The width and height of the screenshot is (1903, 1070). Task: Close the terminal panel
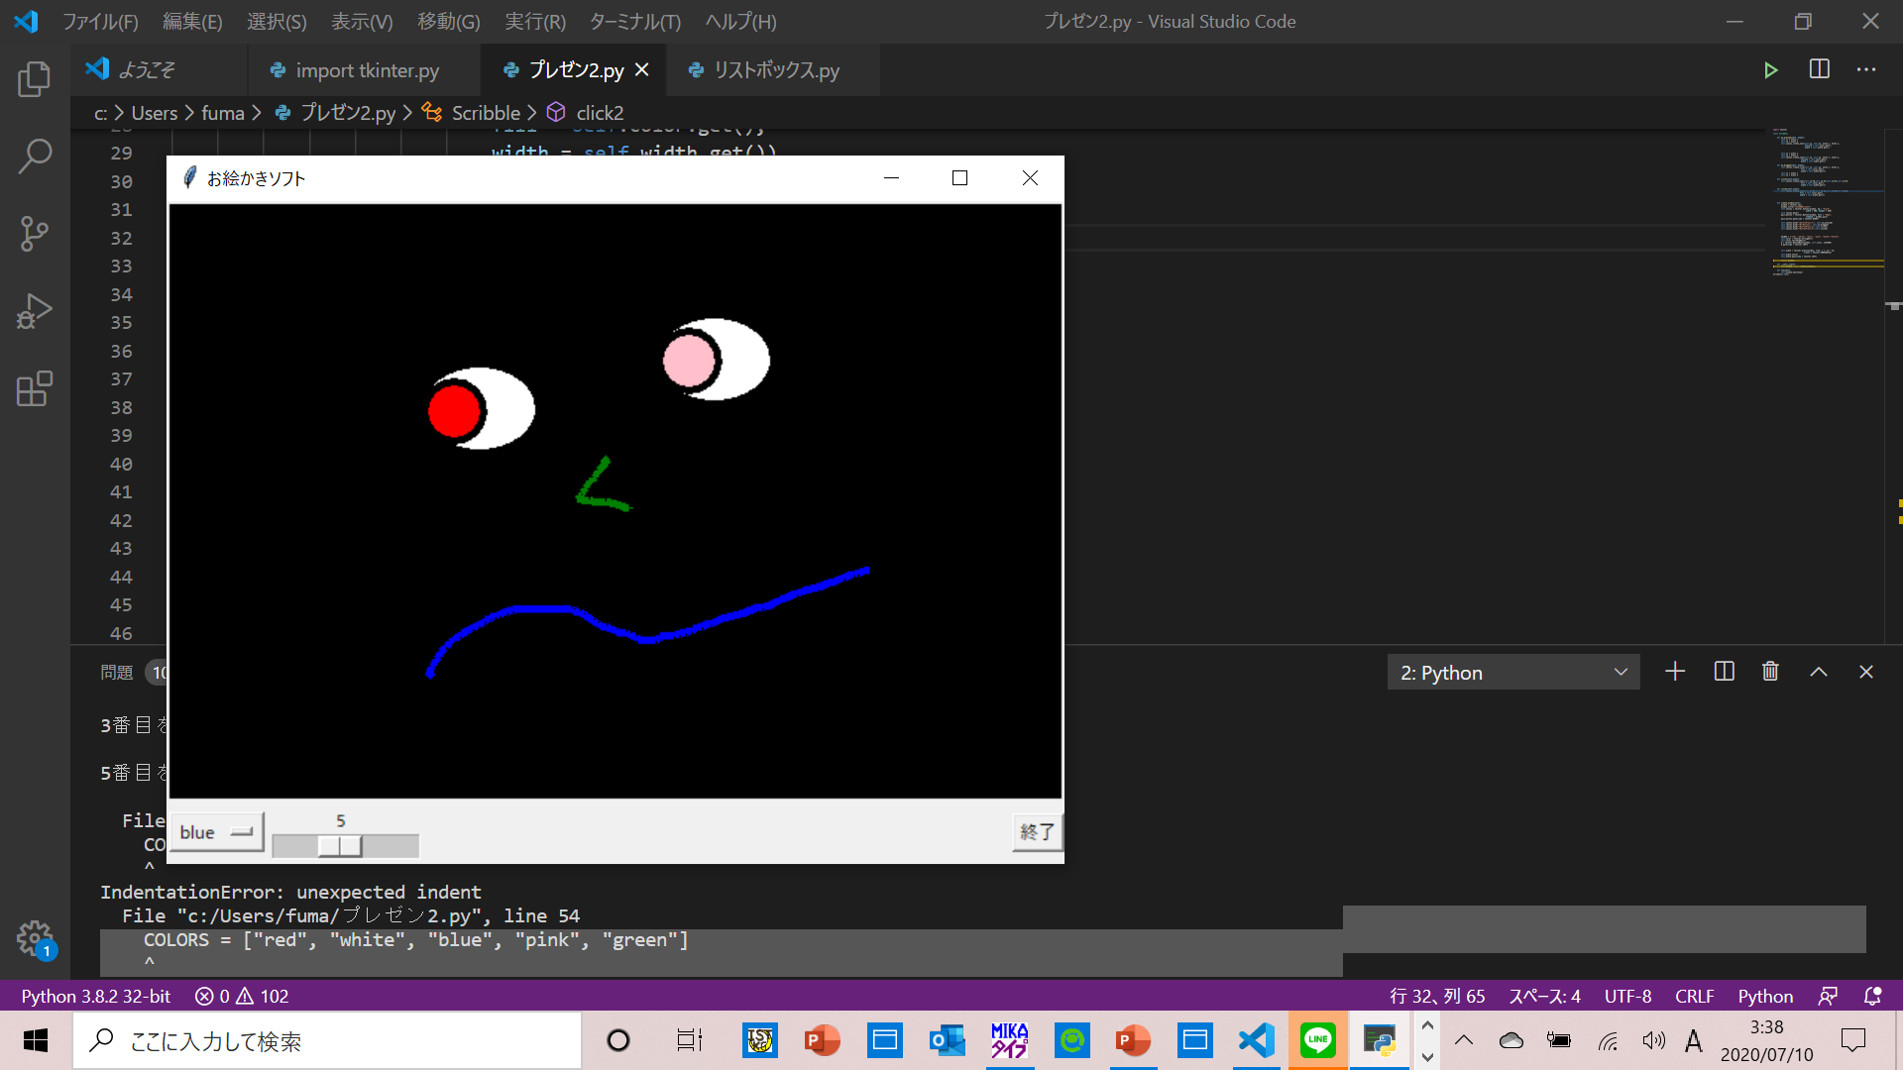point(1866,672)
